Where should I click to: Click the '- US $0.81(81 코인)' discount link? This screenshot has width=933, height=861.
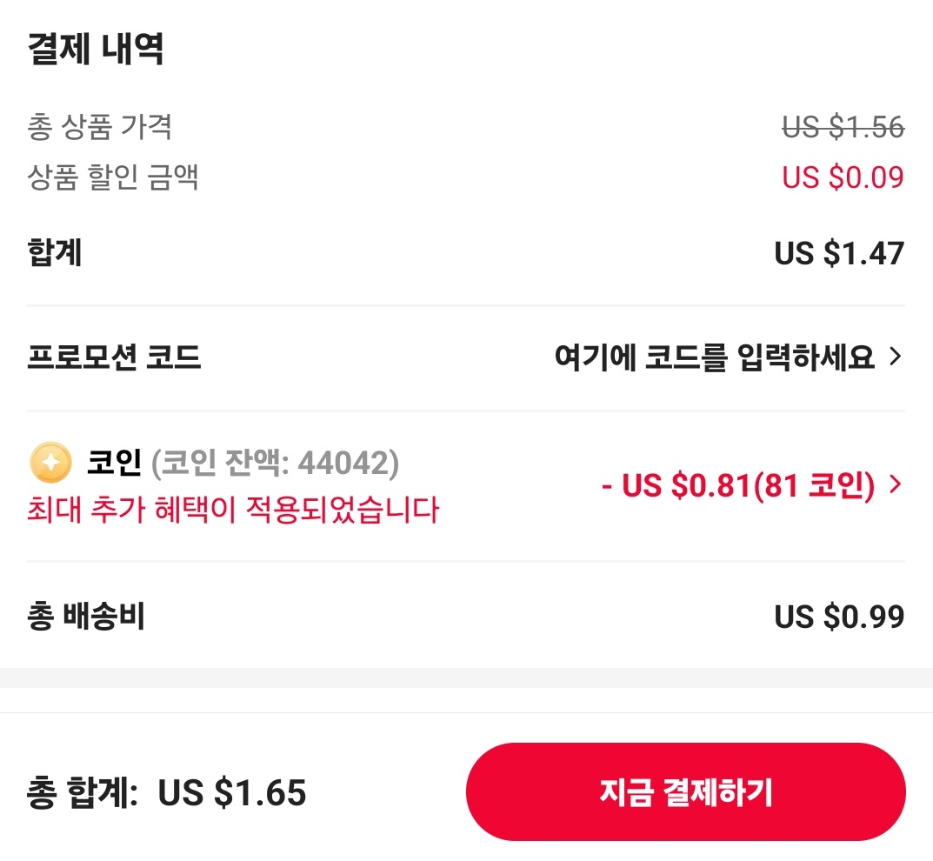[743, 486]
